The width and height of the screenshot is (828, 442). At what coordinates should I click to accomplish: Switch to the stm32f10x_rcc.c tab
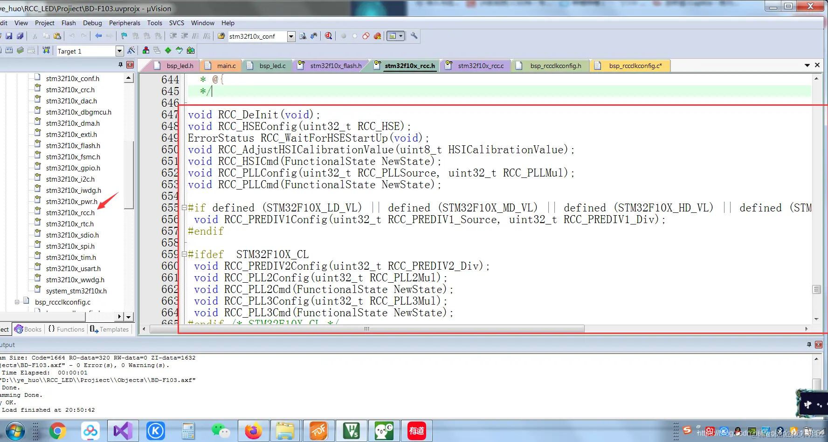pyautogui.click(x=476, y=66)
